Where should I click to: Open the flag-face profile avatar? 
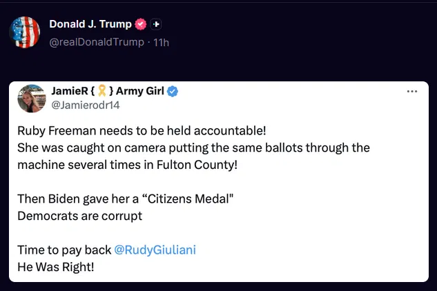coord(25,32)
